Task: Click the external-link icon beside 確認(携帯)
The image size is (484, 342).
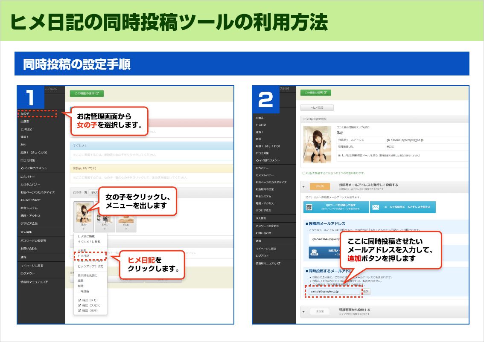Action: [79, 310]
